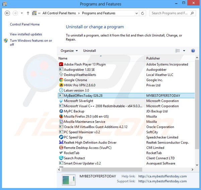This screenshot has width=201, height=190.
Task: Click the help question mark icon
Action: [x=193, y=51]
